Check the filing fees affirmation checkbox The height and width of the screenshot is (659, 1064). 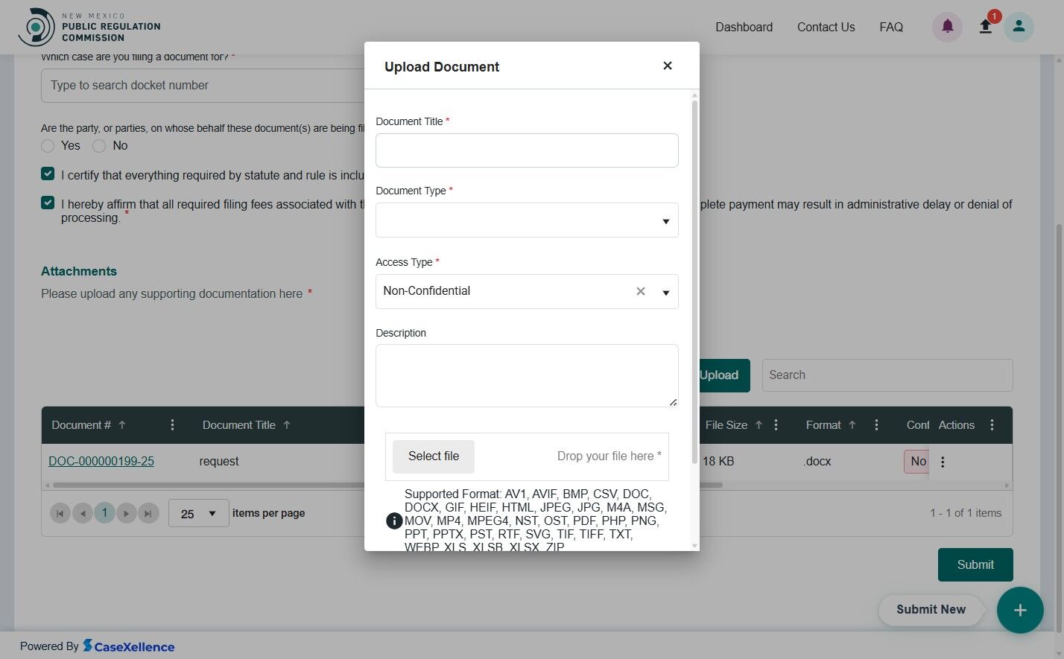pos(48,202)
